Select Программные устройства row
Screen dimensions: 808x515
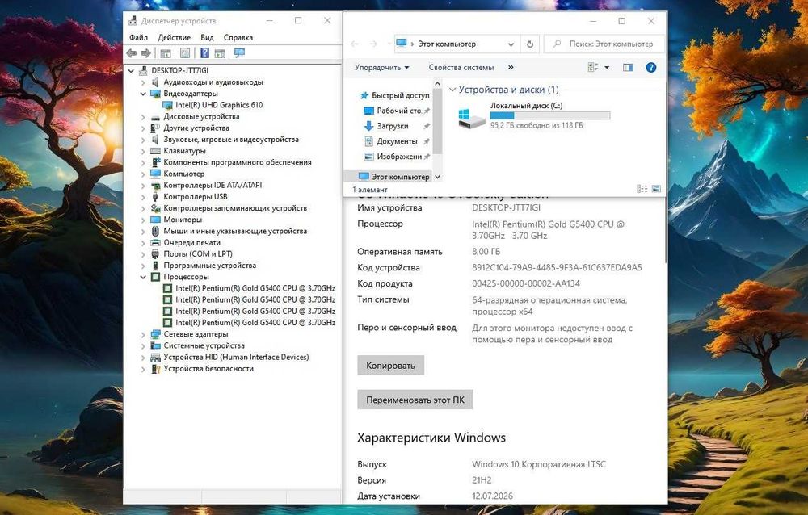(203, 266)
